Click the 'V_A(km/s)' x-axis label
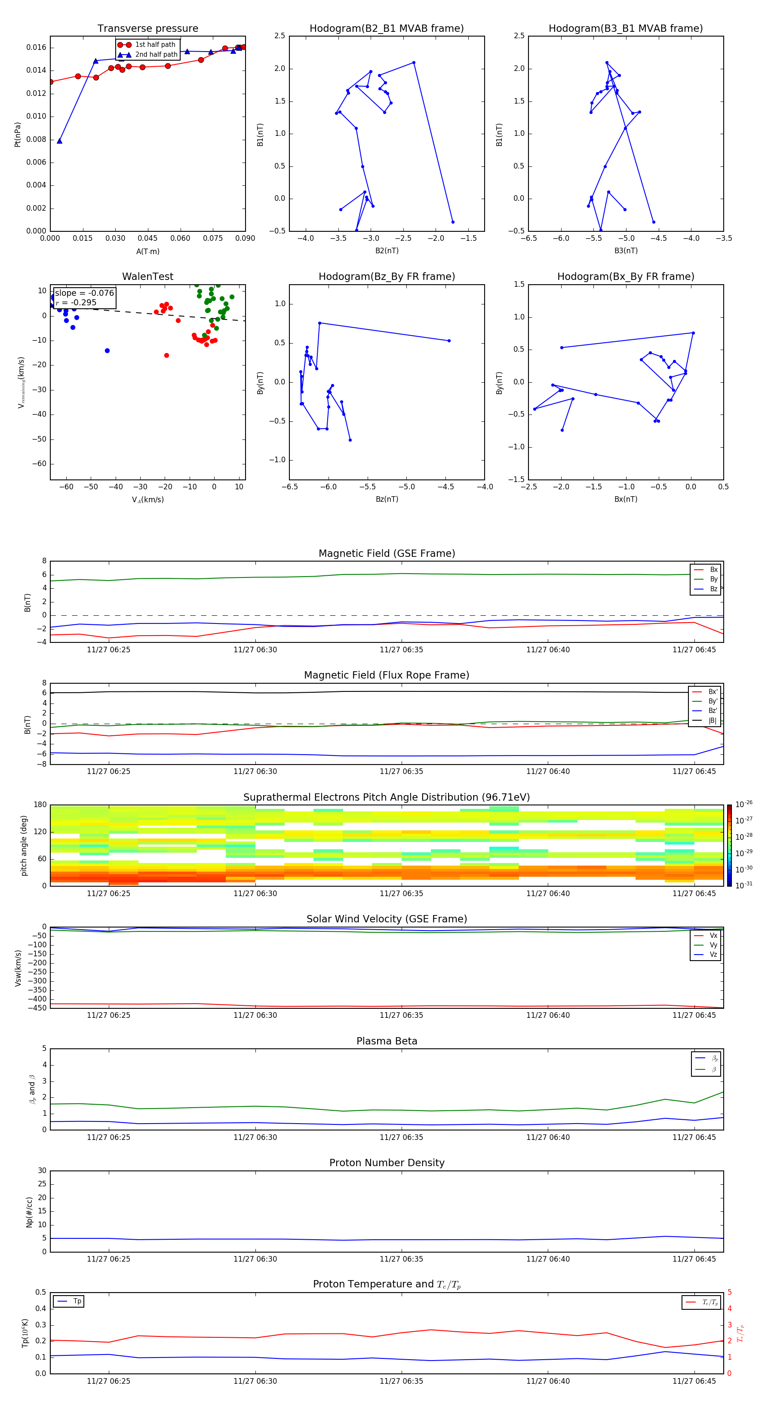 (147, 500)
